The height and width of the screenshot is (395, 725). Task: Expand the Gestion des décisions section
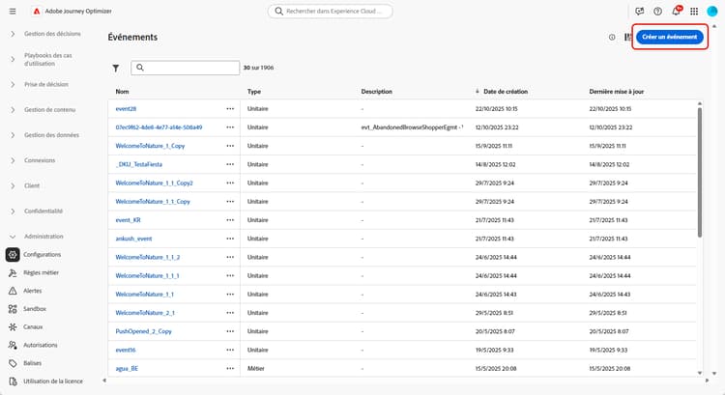pos(13,34)
